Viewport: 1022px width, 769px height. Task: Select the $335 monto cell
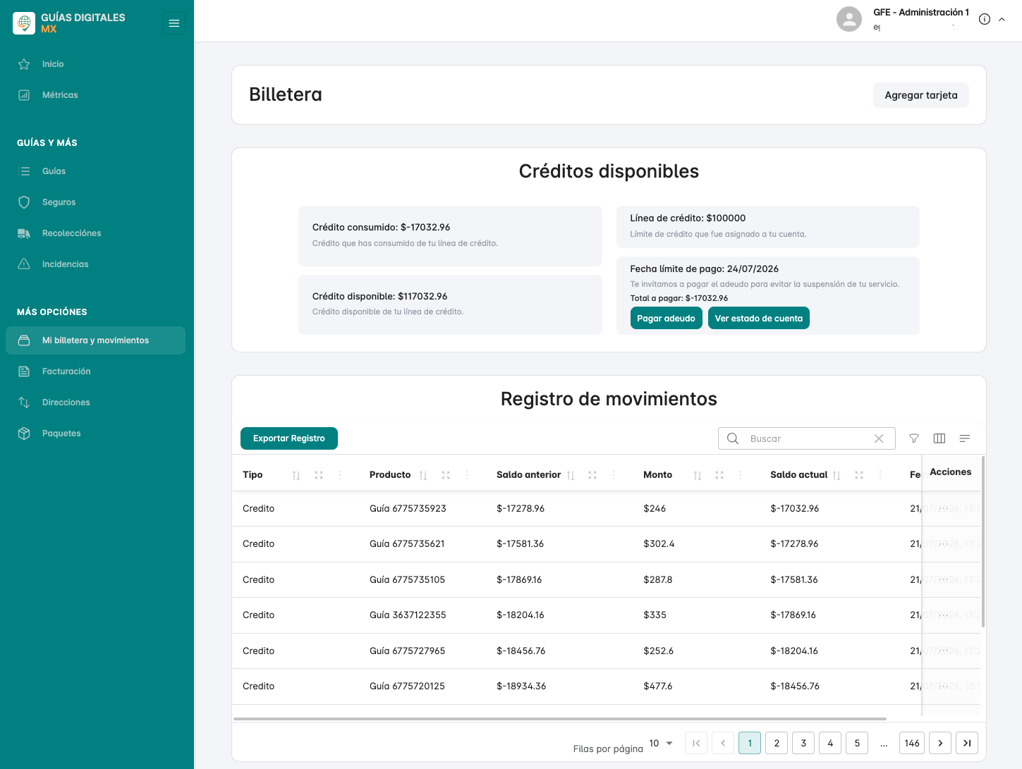tap(655, 615)
